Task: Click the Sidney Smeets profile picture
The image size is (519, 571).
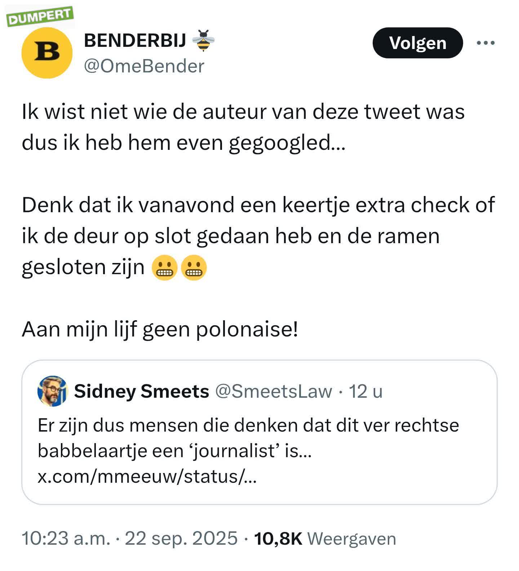Action: (x=53, y=391)
